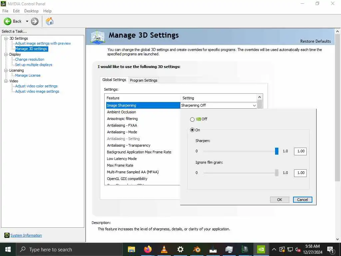Screen dimensions: 341x256
Task: Click the Windows Start button
Action: pos(8,249)
